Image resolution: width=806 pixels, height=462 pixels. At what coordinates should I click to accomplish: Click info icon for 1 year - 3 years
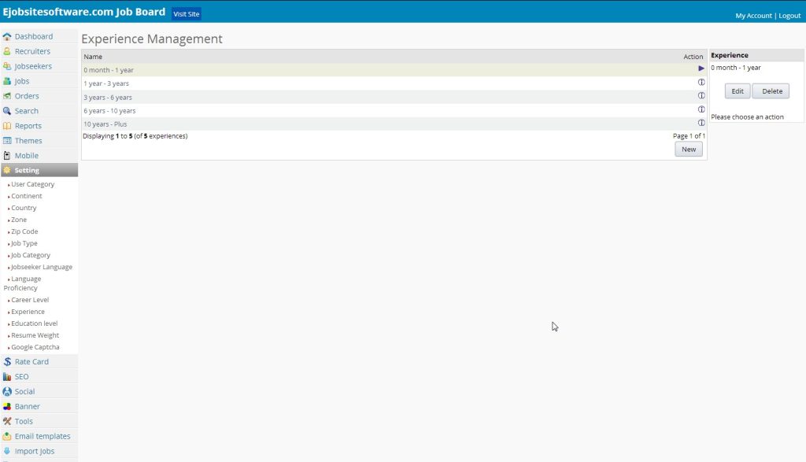coord(701,82)
